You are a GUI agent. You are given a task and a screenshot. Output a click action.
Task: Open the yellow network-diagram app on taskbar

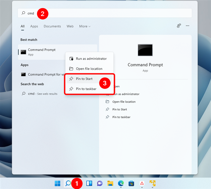(152, 183)
